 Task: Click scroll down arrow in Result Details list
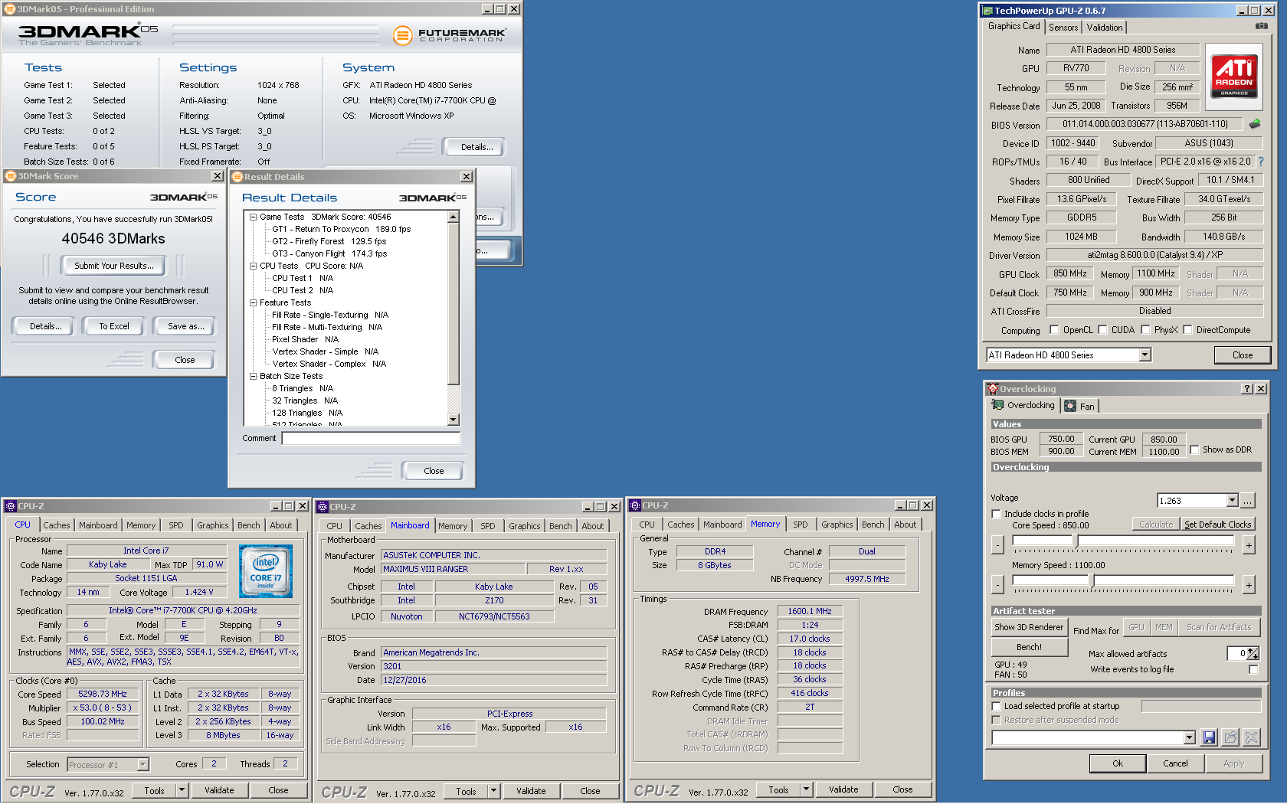pos(453,420)
